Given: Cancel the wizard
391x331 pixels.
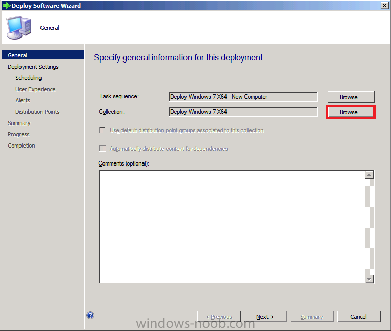Looking at the screenshot, I should [x=359, y=317].
